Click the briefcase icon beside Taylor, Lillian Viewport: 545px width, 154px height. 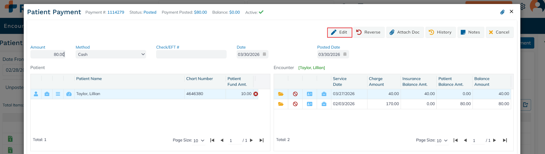coord(47,94)
